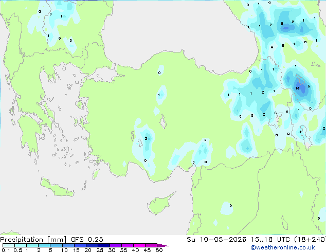
Task: Click the island of Crete on the map
Action: (57, 188)
